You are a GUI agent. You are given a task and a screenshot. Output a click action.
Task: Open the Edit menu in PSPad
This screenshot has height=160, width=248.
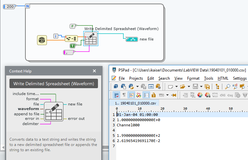(x=151, y=78)
